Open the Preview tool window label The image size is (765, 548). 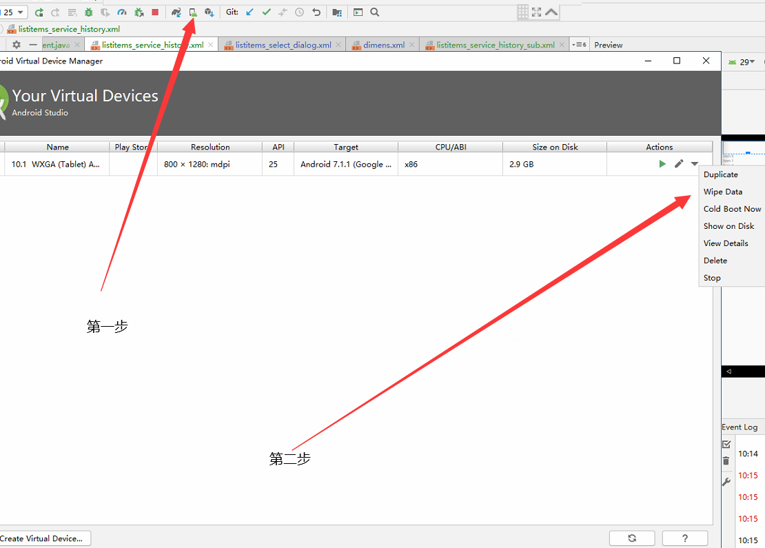pos(608,45)
